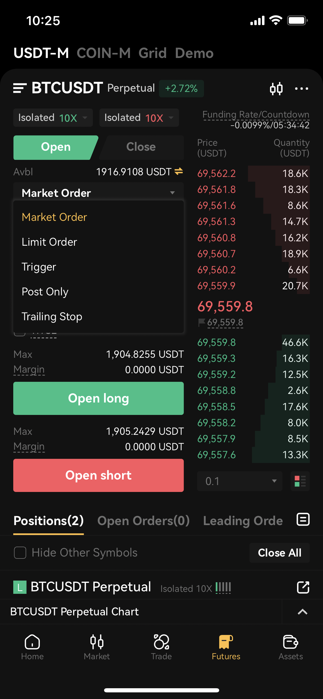This screenshot has width=323, height=699.
Task: Collapse the BTCUSDT Perpetual Chart panel
Action: point(303,612)
